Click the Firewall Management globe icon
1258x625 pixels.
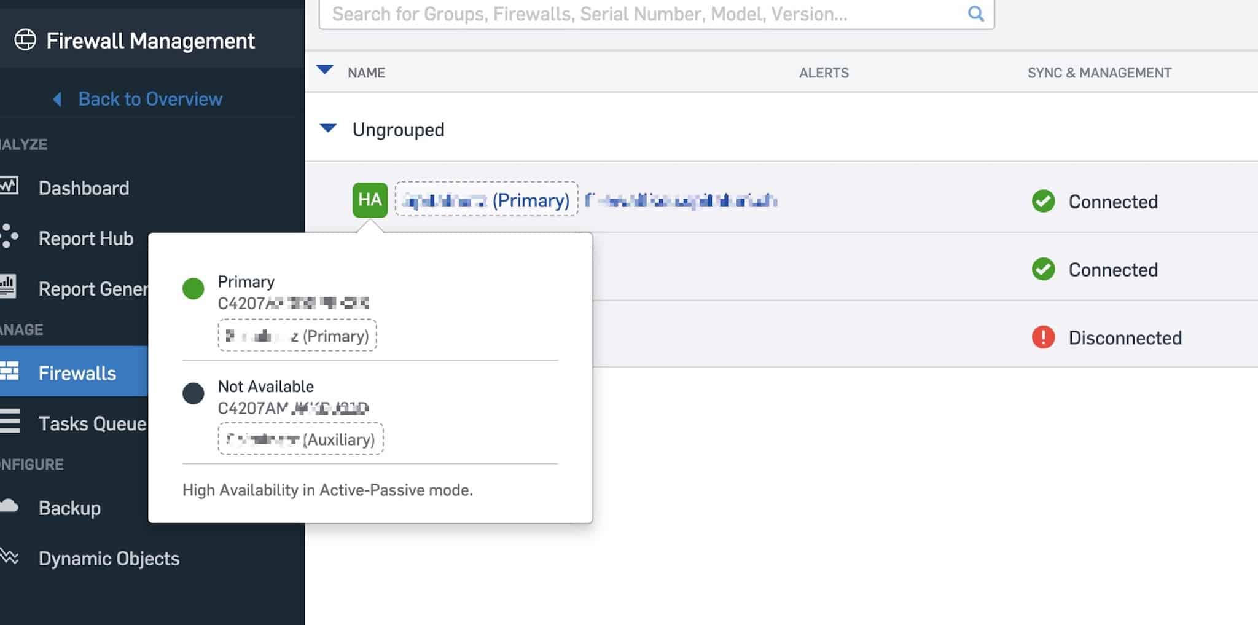(x=25, y=40)
